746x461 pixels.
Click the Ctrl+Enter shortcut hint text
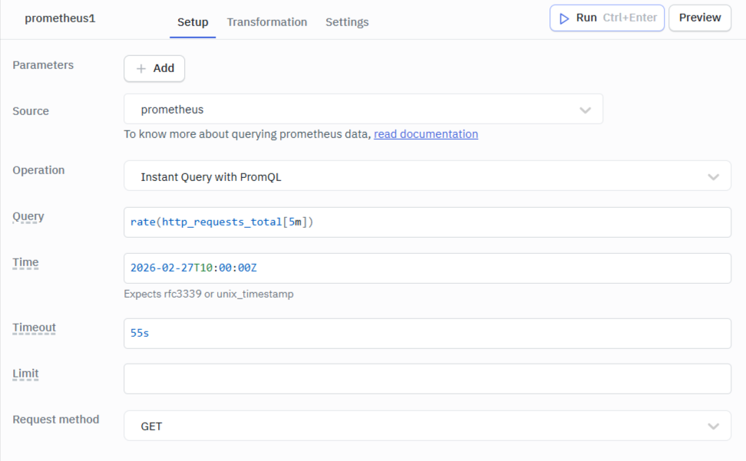[629, 18]
